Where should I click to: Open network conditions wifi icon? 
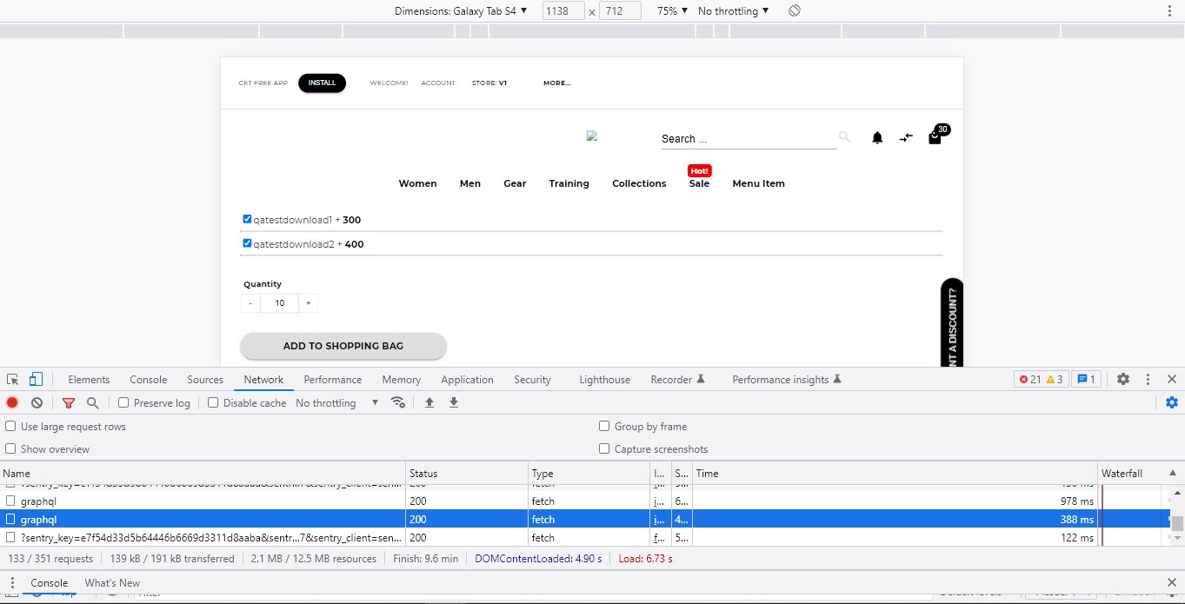click(398, 402)
